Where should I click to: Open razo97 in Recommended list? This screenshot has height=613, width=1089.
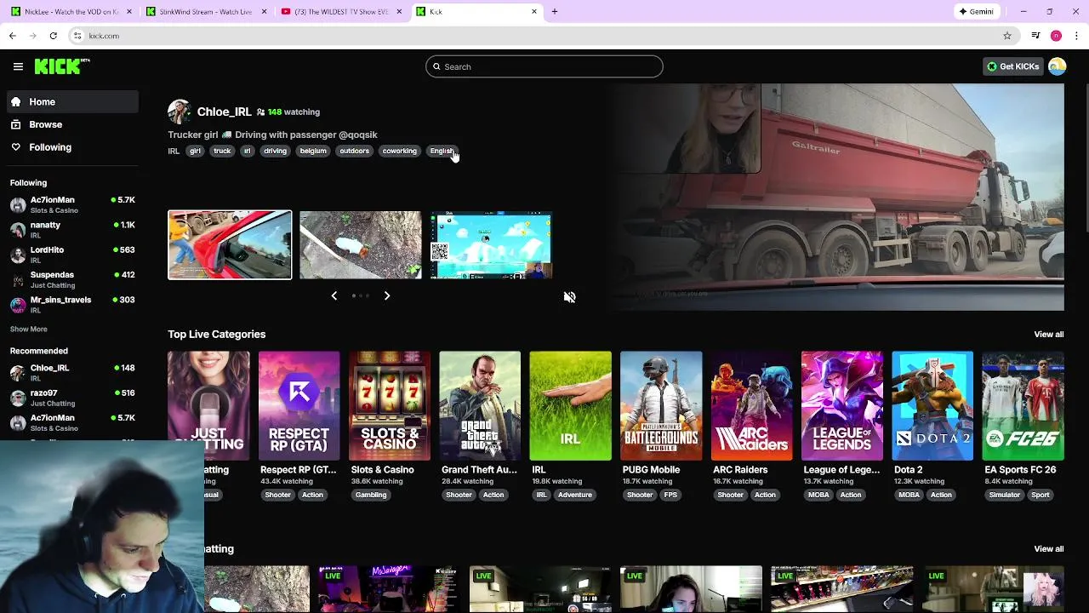click(72, 398)
